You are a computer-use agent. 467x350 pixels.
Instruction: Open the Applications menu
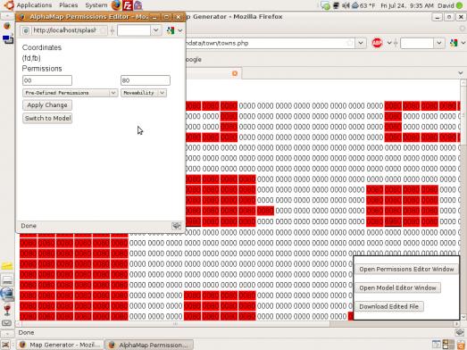coord(34,5)
